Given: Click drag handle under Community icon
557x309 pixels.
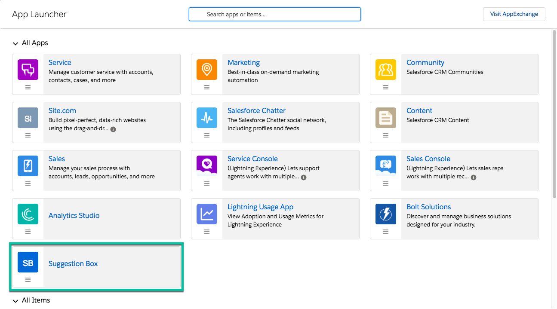Looking at the screenshot, I should coord(386,87).
